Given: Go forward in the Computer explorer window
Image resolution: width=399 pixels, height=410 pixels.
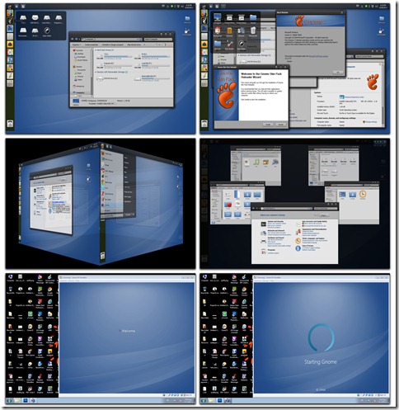Looking at the screenshot, I should 77,40.
